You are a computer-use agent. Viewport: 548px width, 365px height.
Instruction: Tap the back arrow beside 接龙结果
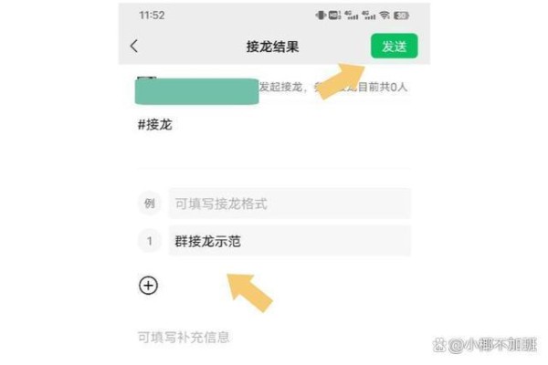[134, 46]
